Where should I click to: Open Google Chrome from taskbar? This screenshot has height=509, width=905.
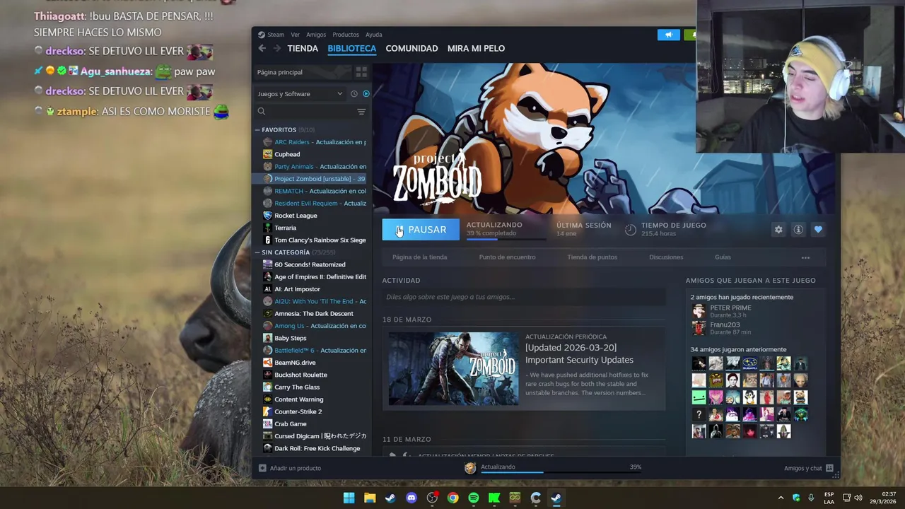(452, 498)
